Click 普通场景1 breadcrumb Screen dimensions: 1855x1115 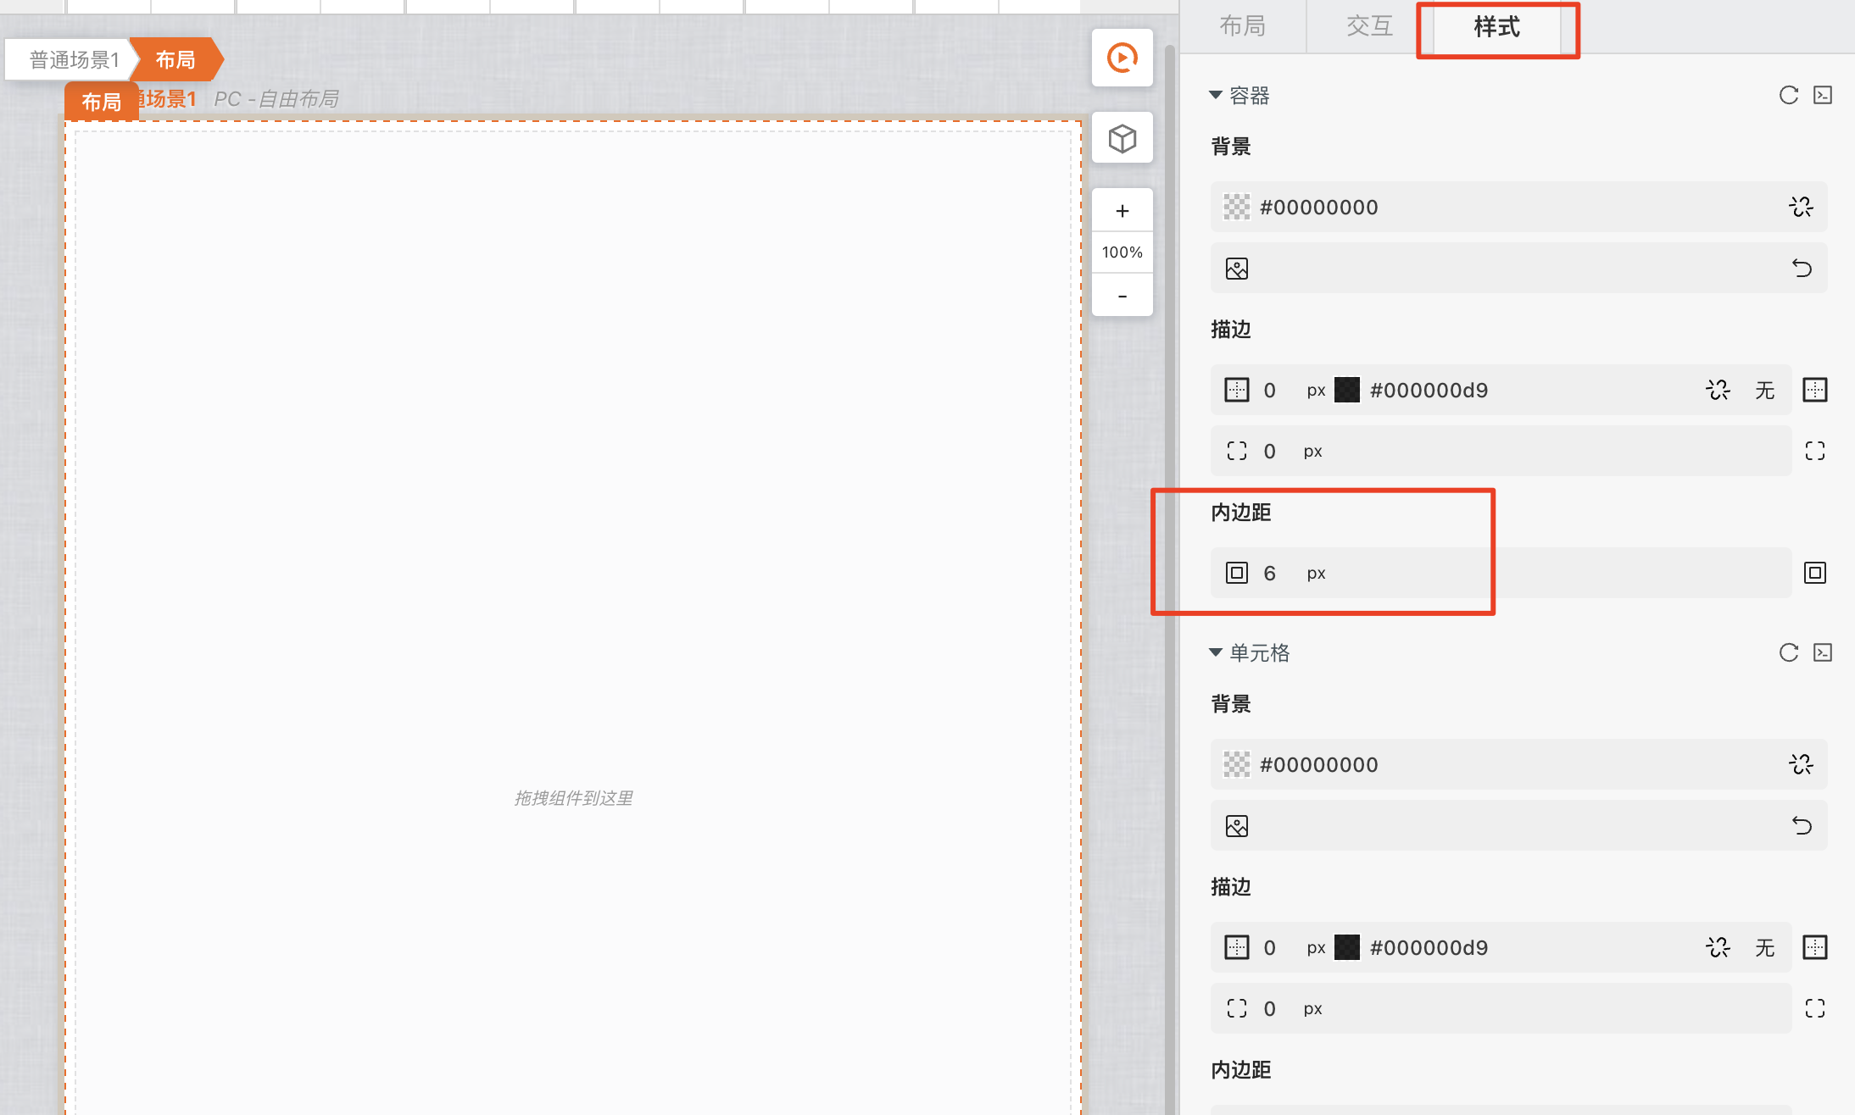[74, 59]
